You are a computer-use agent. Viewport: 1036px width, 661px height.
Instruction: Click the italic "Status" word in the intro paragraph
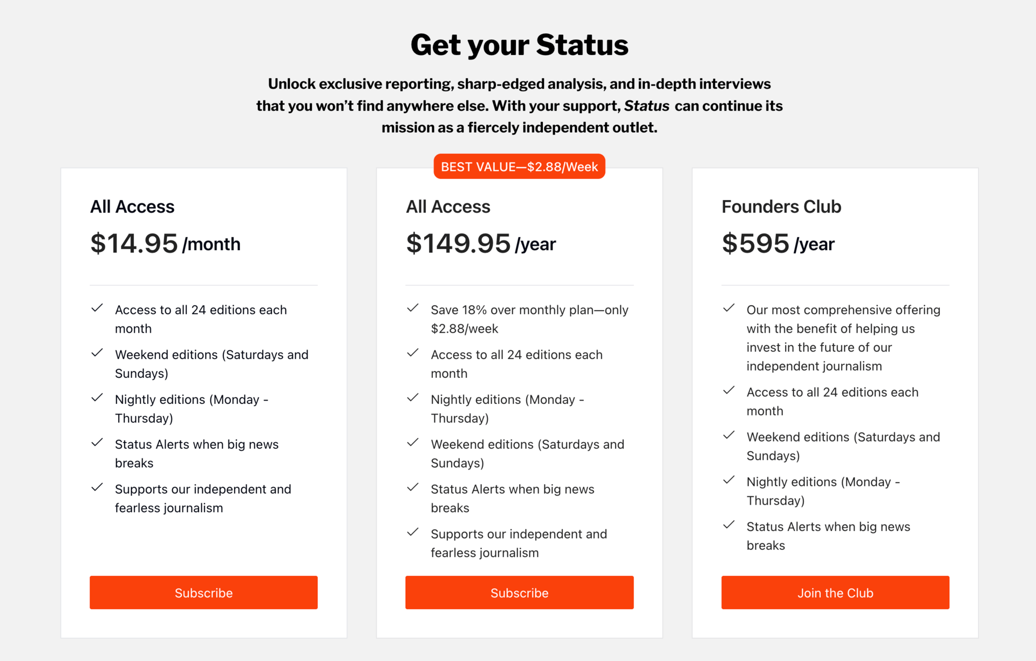[x=646, y=106]
